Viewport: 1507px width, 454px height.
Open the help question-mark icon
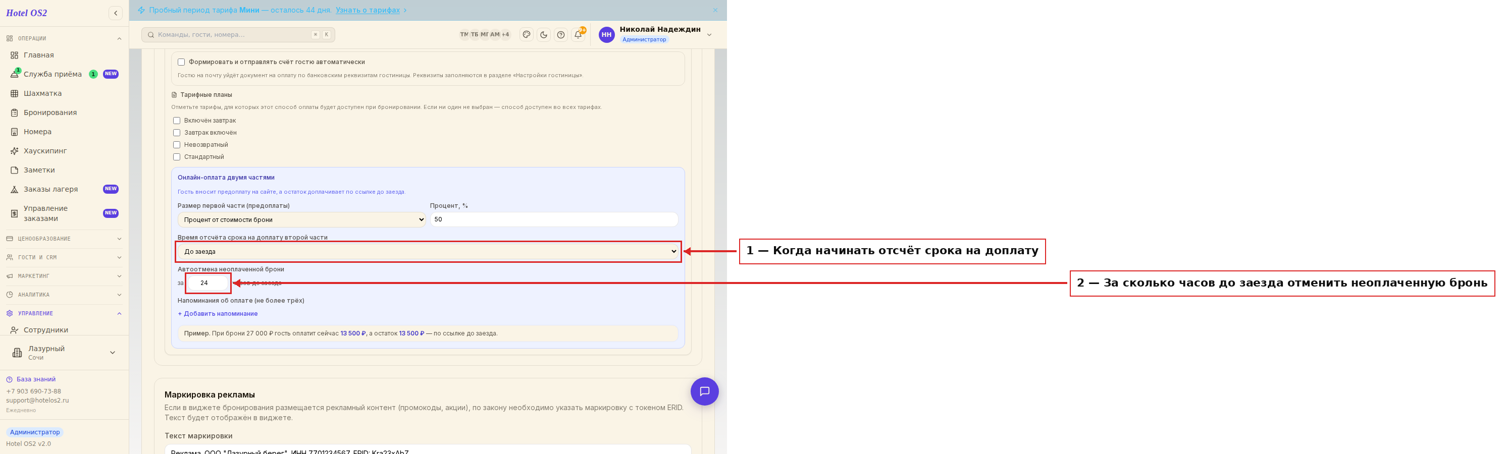(561, 34)
